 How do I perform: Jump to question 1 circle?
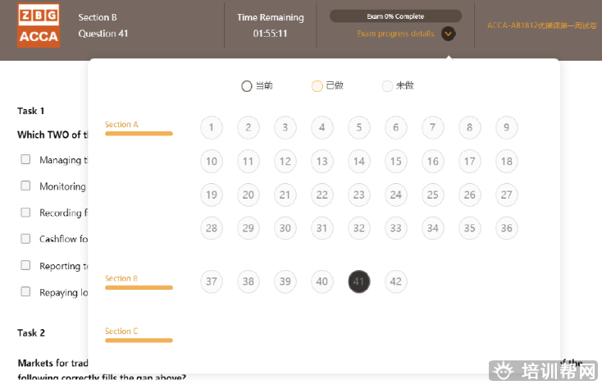tap(212, 127)
